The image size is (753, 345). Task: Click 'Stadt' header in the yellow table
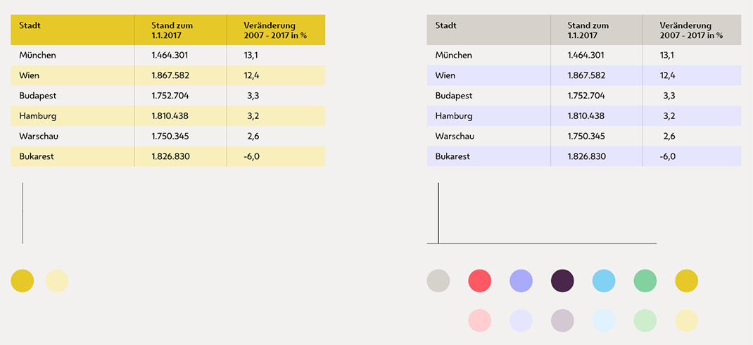click(x=29, y=25)
